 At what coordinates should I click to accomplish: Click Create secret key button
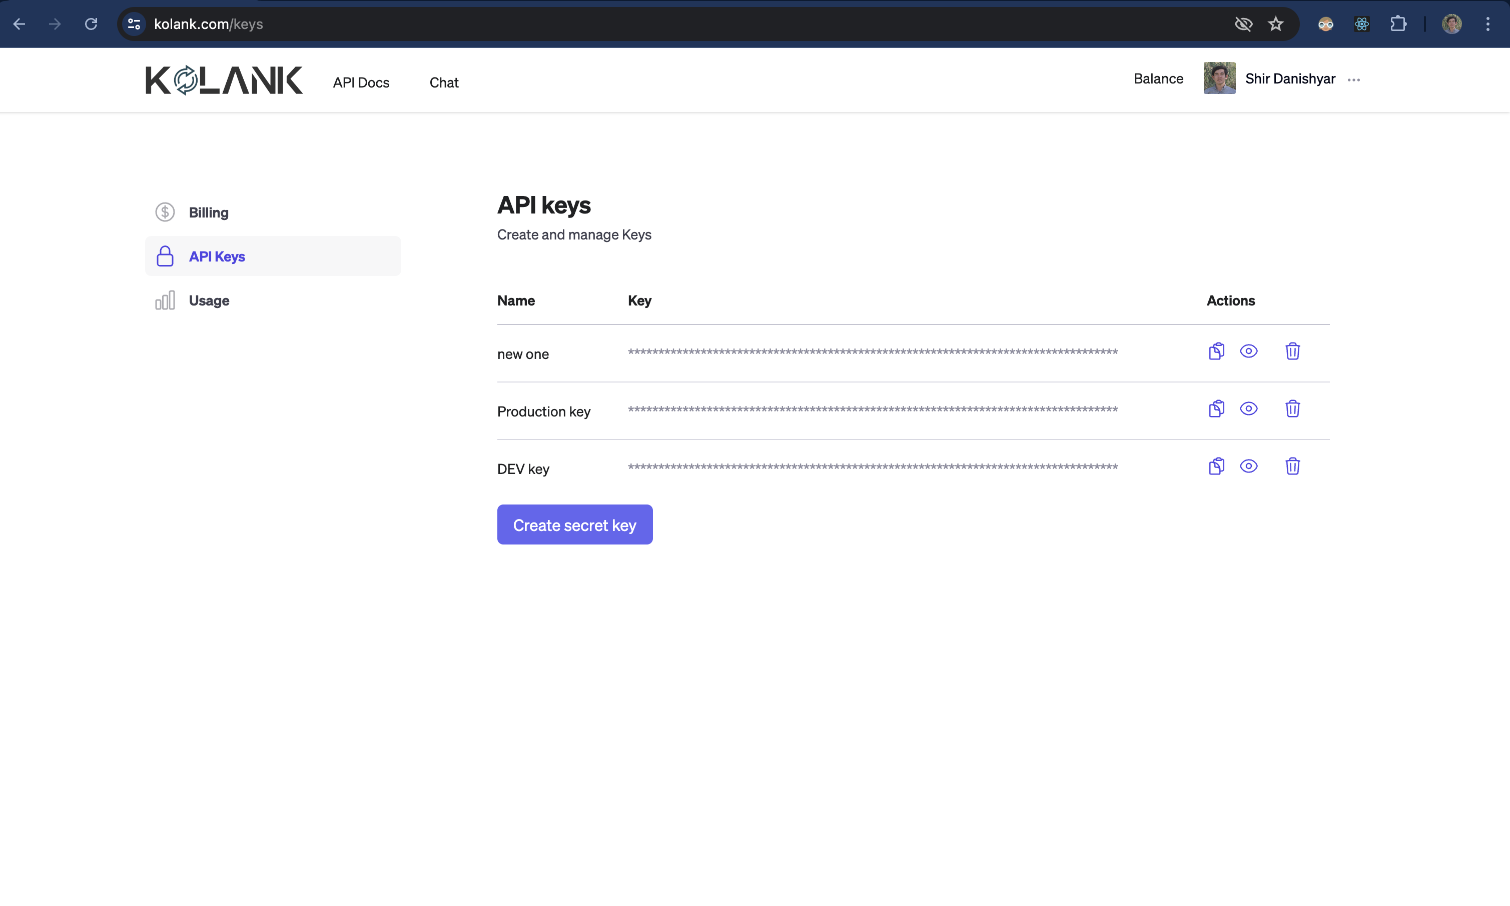coord(574,524)
